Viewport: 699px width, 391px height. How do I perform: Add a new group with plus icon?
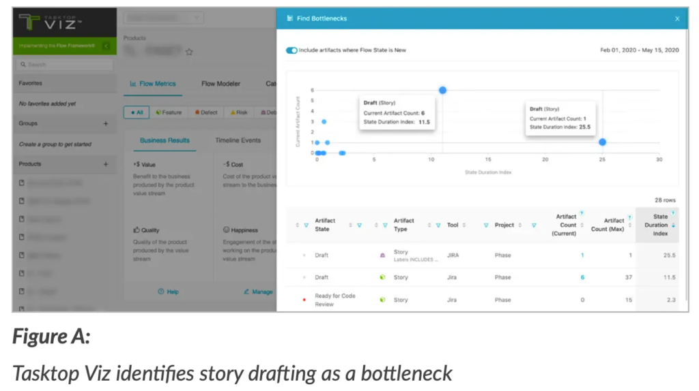106,123
